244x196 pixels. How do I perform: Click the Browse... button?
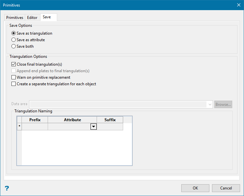click(223, 105)
